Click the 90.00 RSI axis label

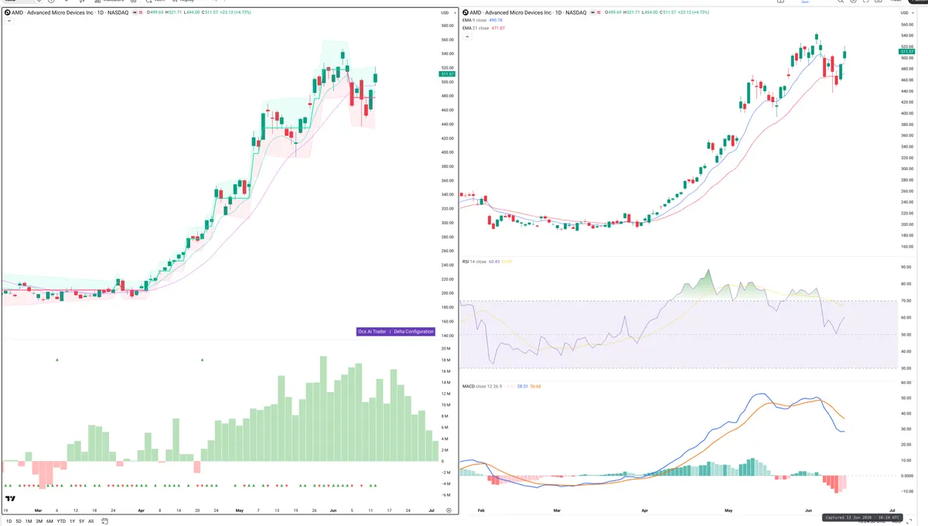(906, 267)
